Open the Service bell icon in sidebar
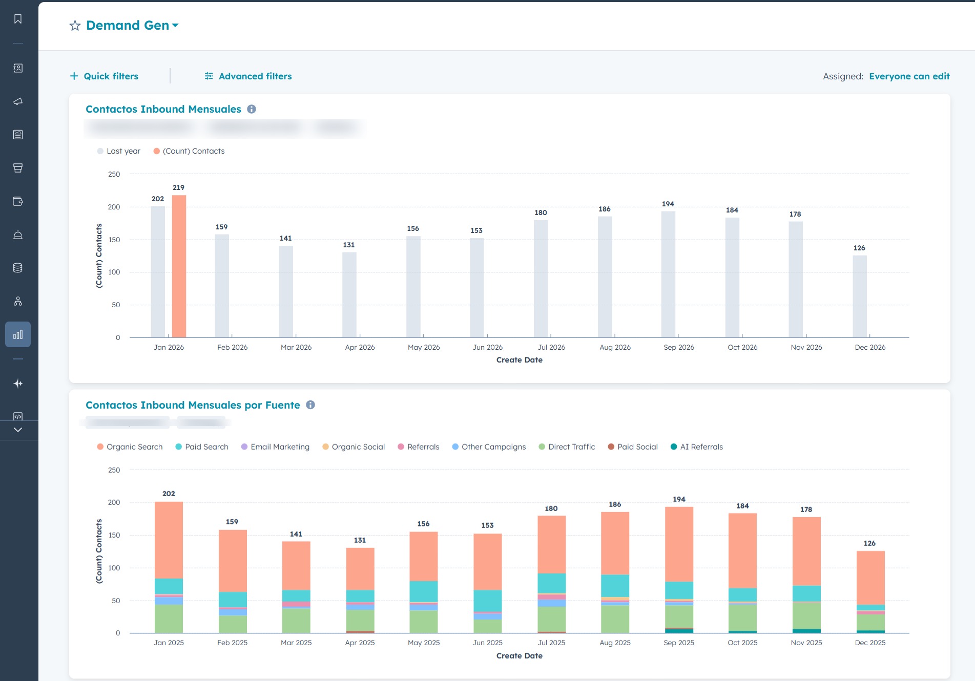Screen dimensions: 975x681 [x=18, y=235]
